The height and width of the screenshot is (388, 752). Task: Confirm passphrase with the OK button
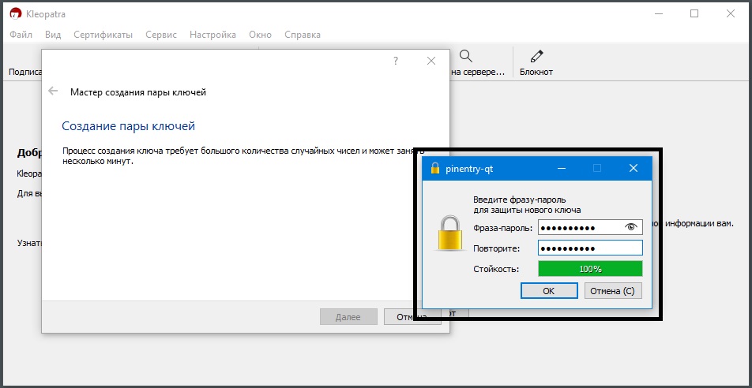pyautogui.click(x=549, y=291)
